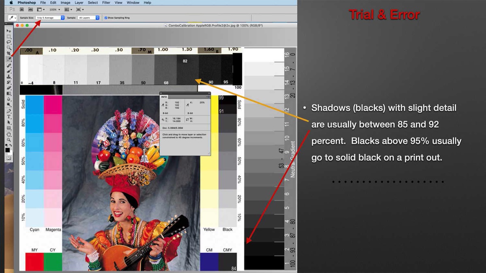Select the Rectangle shape tool

coord(9,128)
